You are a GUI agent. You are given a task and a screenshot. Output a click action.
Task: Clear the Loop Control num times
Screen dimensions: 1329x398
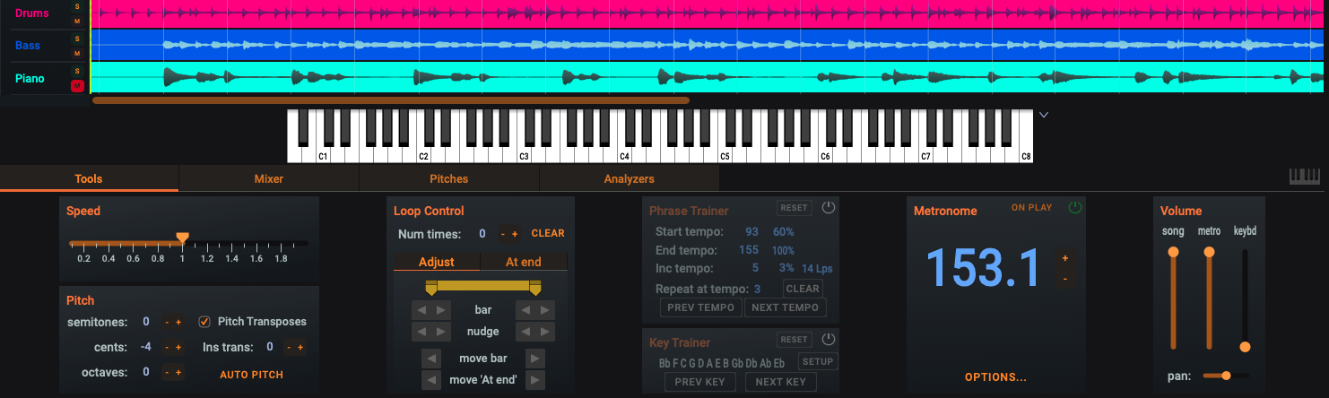[548, 233]
